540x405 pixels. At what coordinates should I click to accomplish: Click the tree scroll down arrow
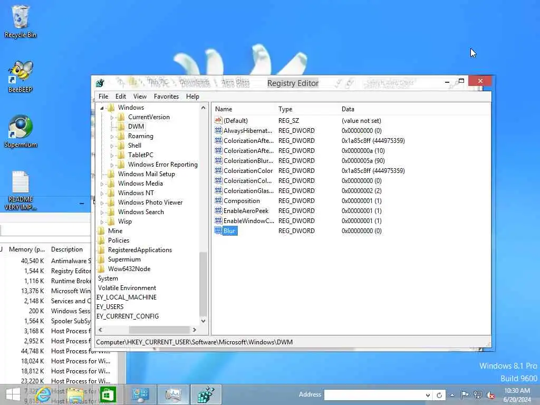pos(203,321)
